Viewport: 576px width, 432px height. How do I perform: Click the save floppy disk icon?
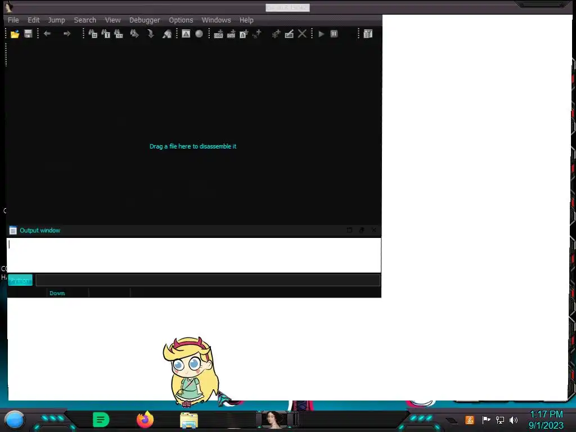[x=28, y=34]
